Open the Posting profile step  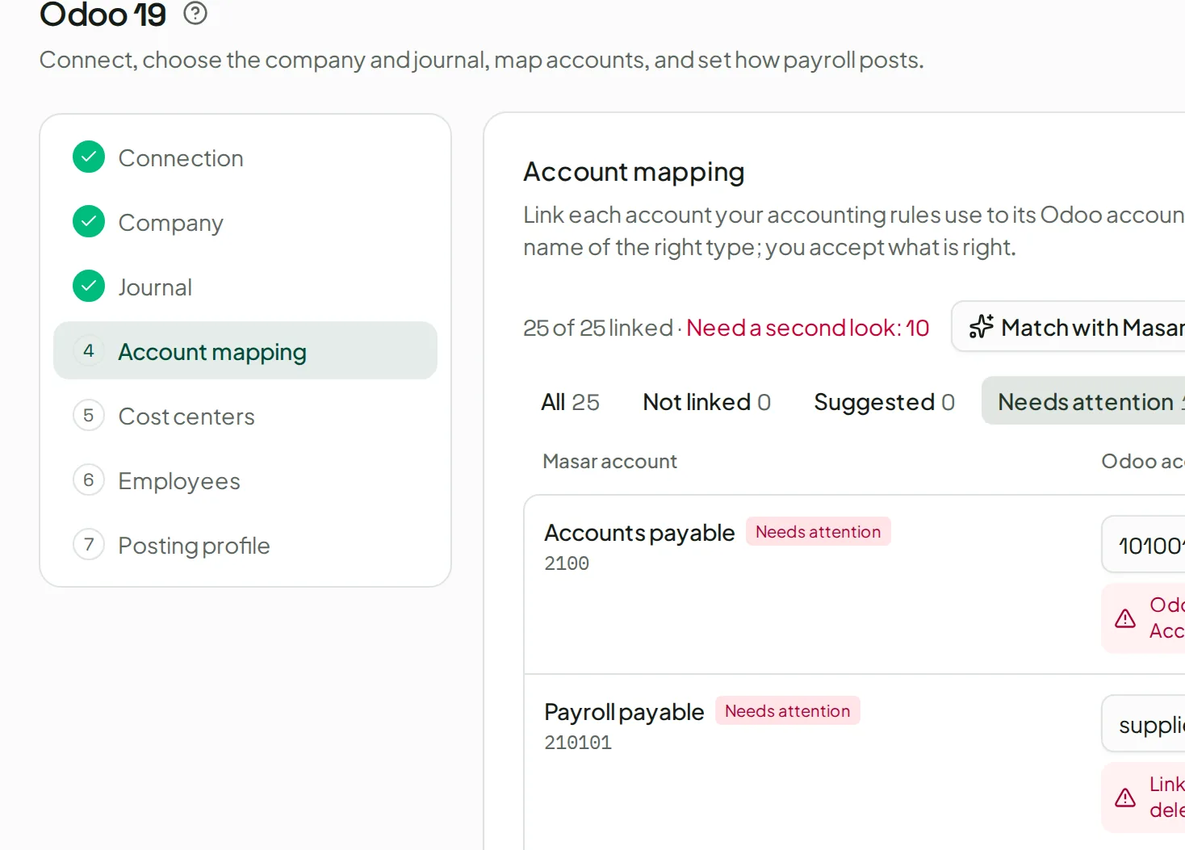[245, 545]
